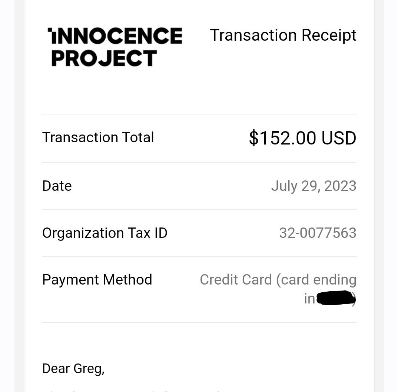
Task: Click the divider line below Payment Method
Action: pos(199,322)
